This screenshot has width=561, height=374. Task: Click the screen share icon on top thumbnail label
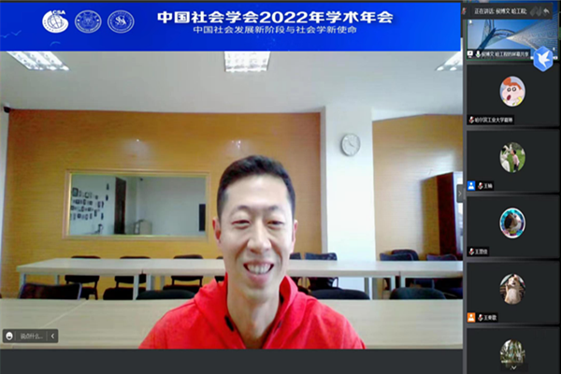(x=471, y=54)
